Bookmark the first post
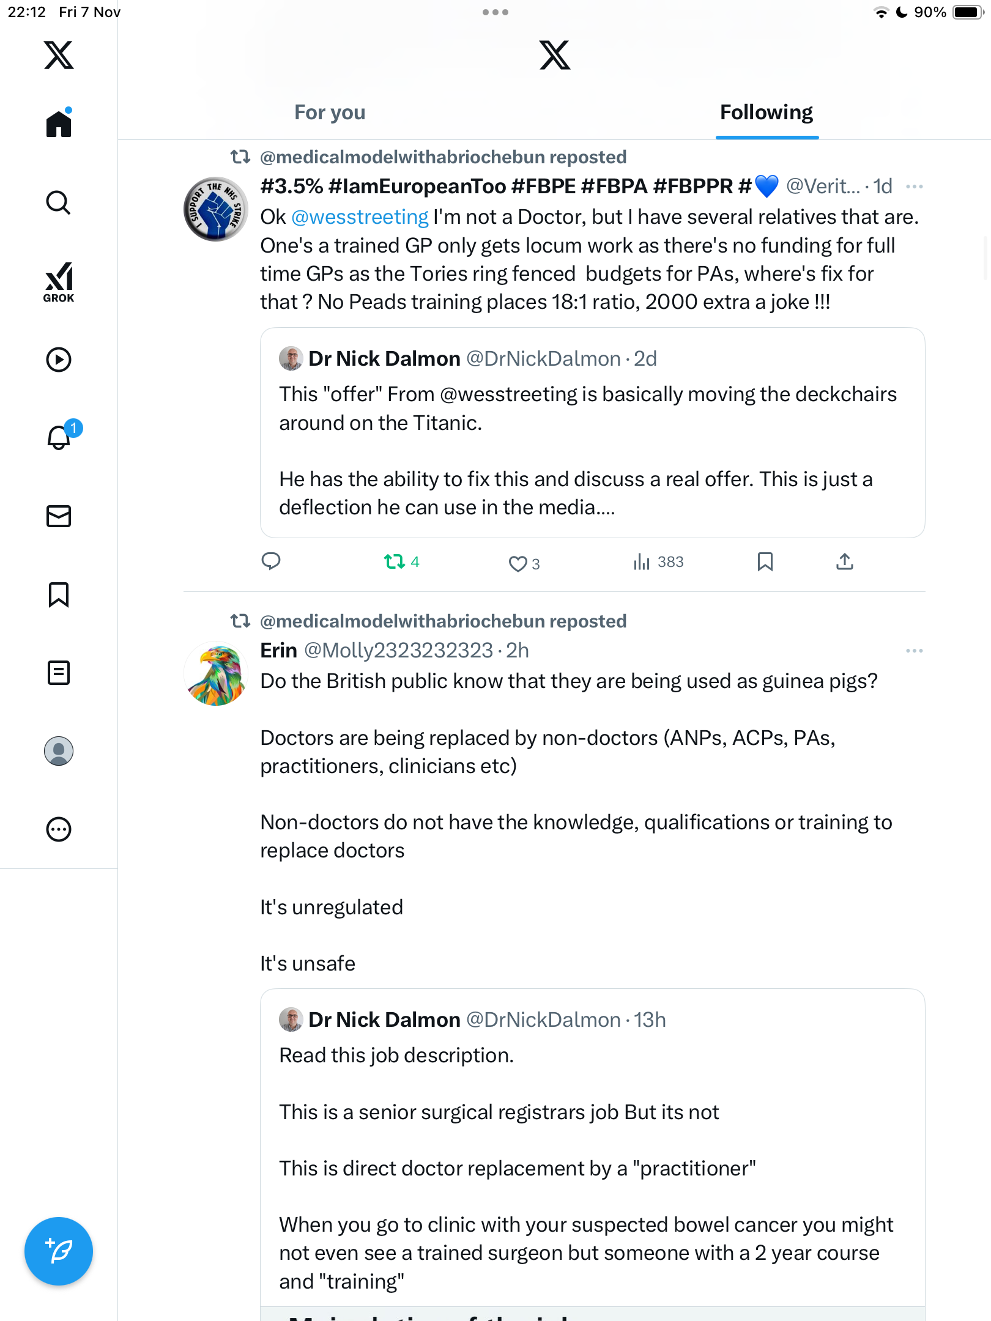This screenshot has height=1321, width=991. (x=765, y=561)
